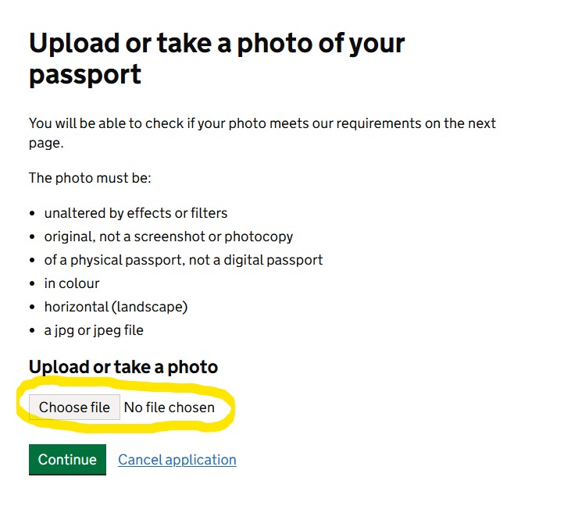This screenshot has height=509, width=564.
Task: Click the bullet before 'of a physical passport'
Action: click(x=32, y=260)
